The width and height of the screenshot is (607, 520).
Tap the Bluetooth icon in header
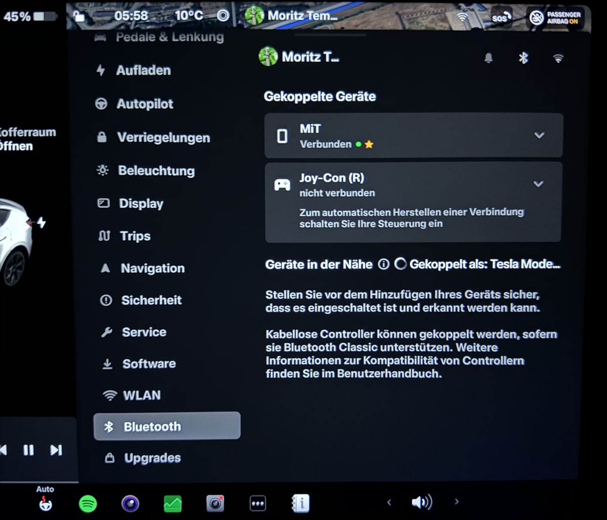(524, 58)
